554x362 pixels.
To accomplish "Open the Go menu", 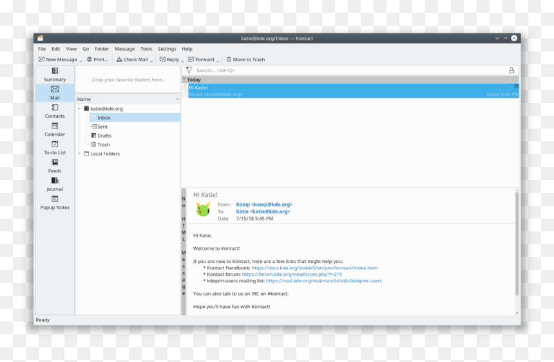I will tap(86, 49).
